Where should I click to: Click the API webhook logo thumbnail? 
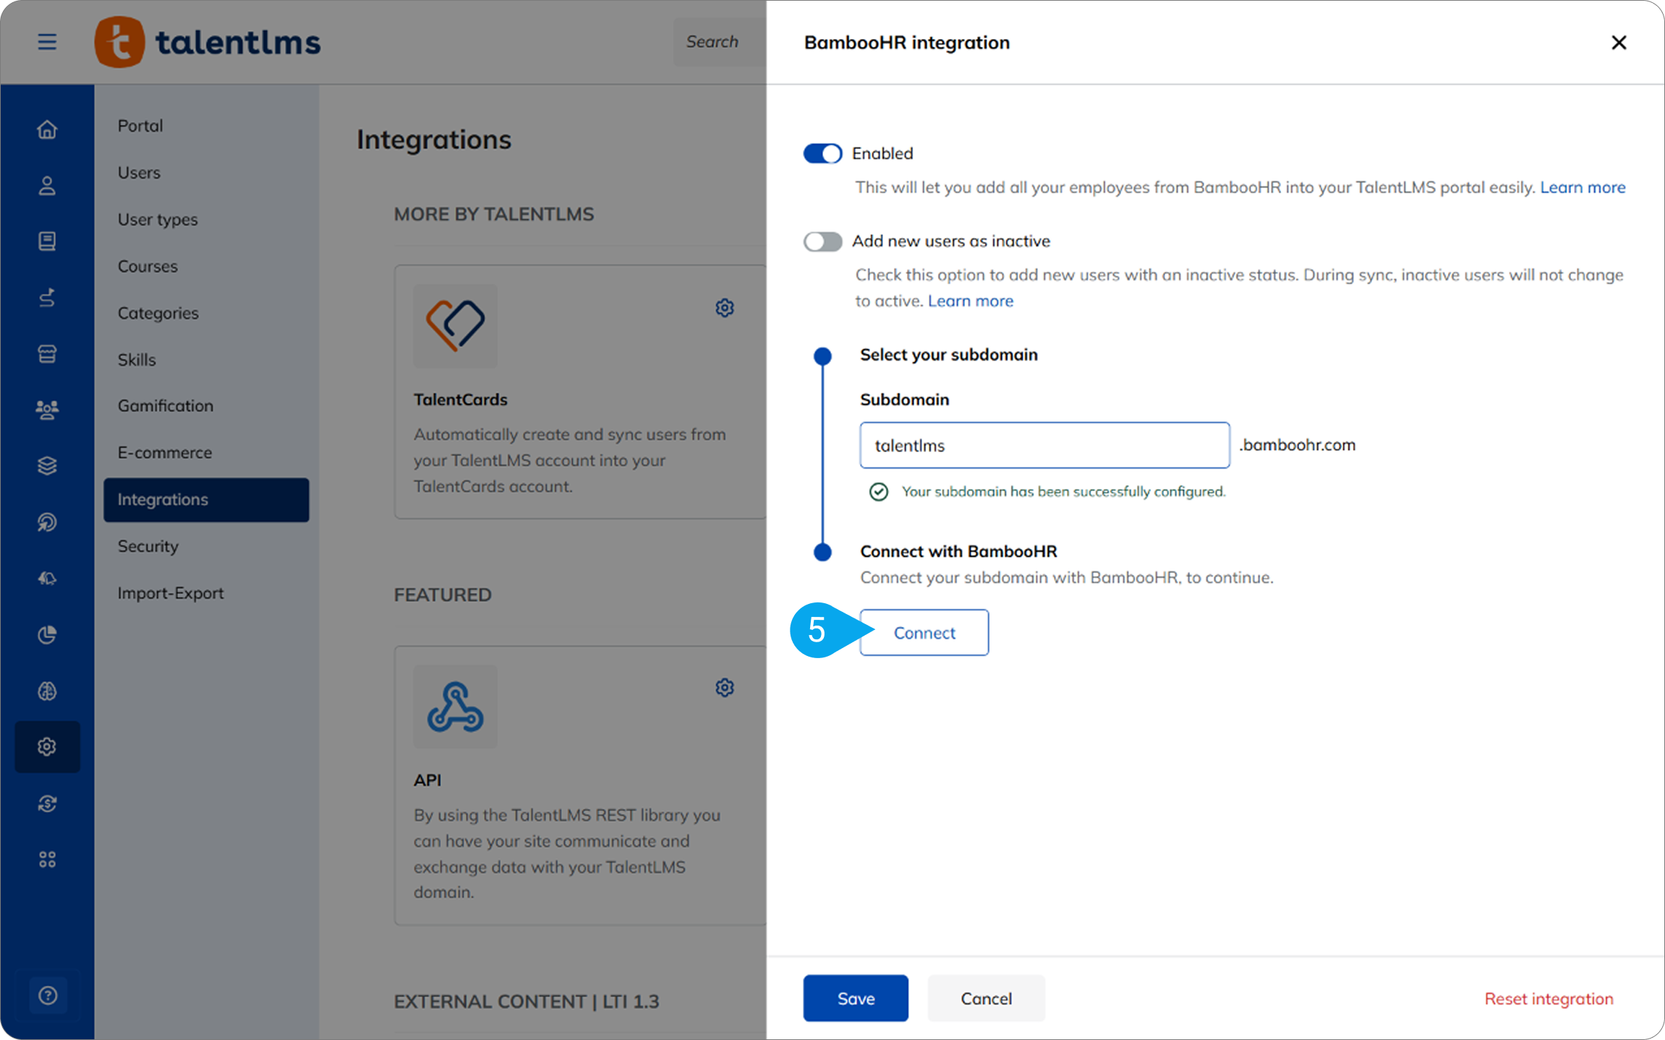(455, 707)
